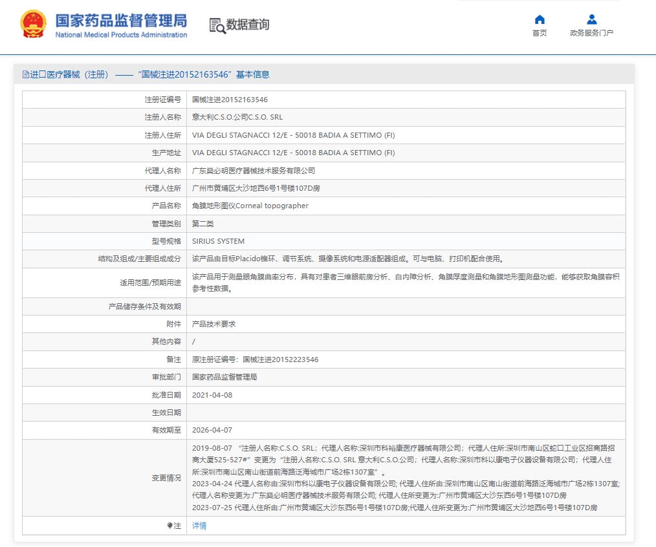Select 产品技术要求 attachment value
This screenshot has height=547, width=656.
click(213, 324)
